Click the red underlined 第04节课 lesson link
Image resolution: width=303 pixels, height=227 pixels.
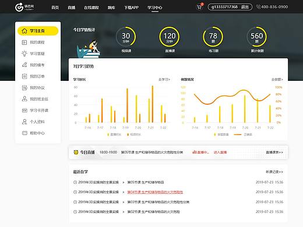pyautogui.click(x=155, y=192)
